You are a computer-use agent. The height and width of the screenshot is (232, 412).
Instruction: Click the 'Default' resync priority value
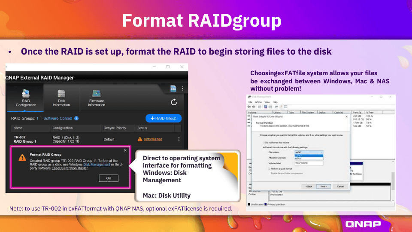click(x=109, y=139)
